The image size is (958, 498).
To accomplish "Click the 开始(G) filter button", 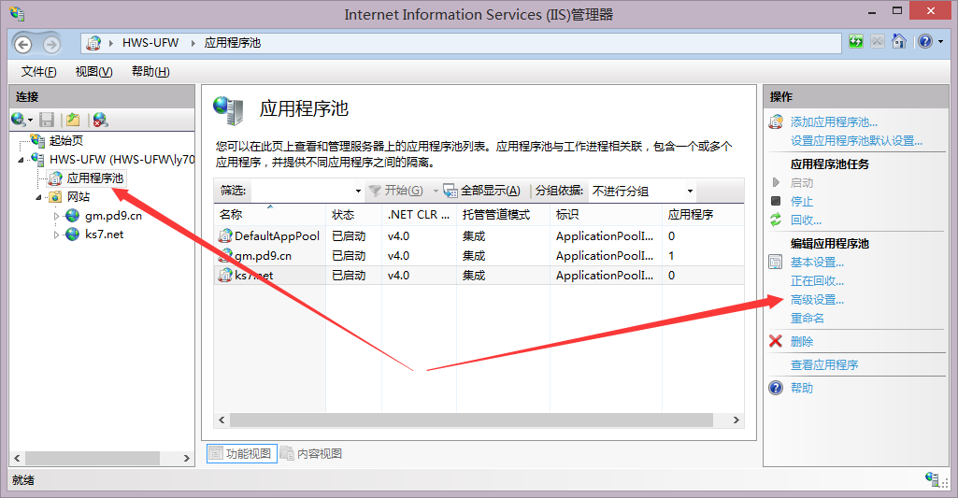I will 396,191.
